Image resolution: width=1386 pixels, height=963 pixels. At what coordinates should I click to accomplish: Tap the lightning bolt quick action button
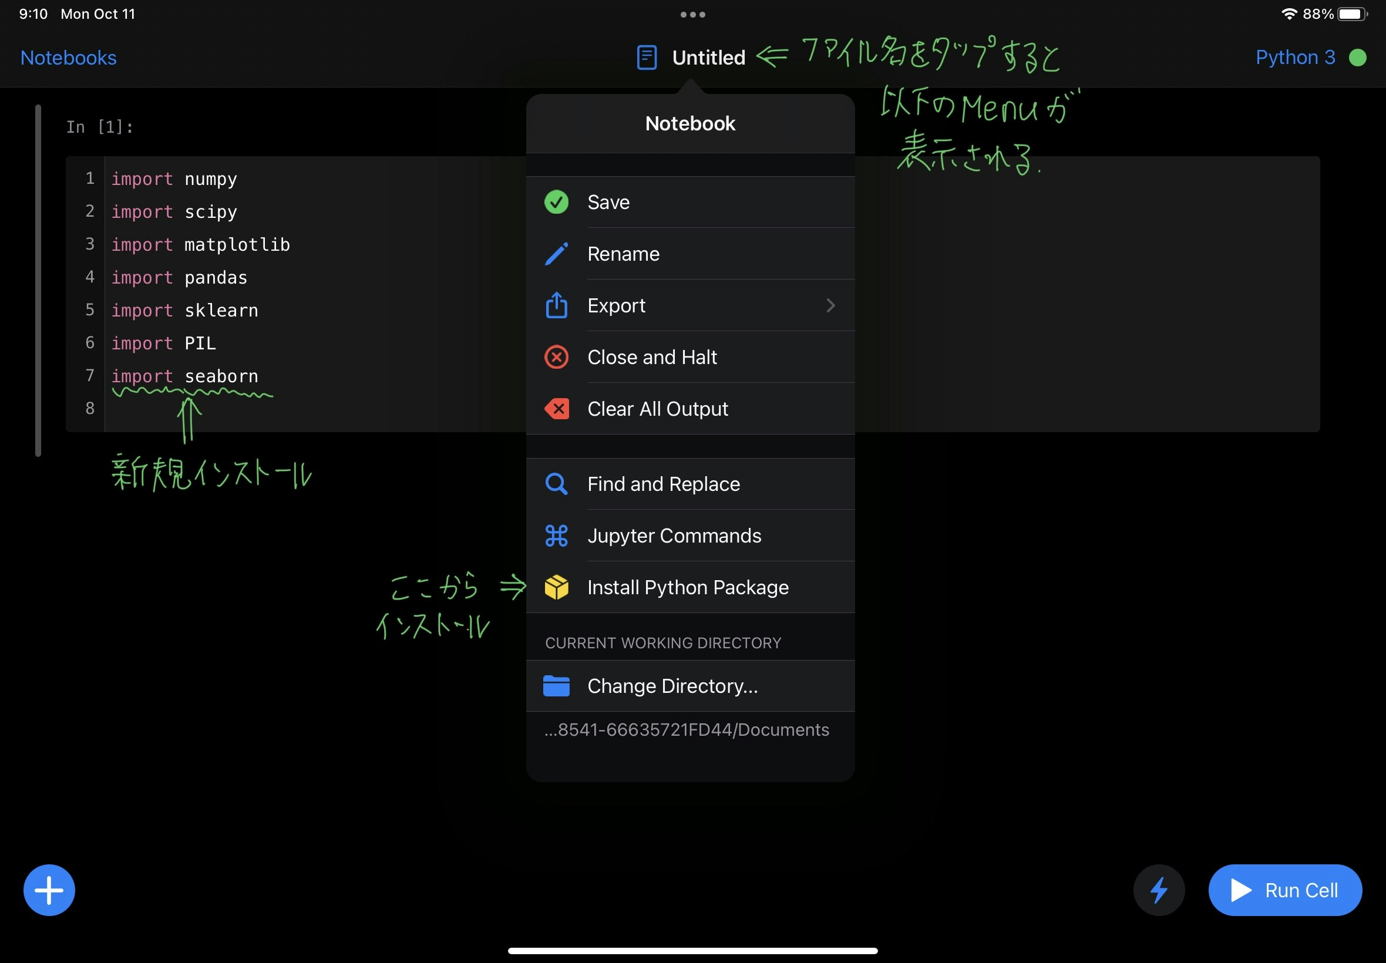pyautogui.click(x=1159, y=890)
